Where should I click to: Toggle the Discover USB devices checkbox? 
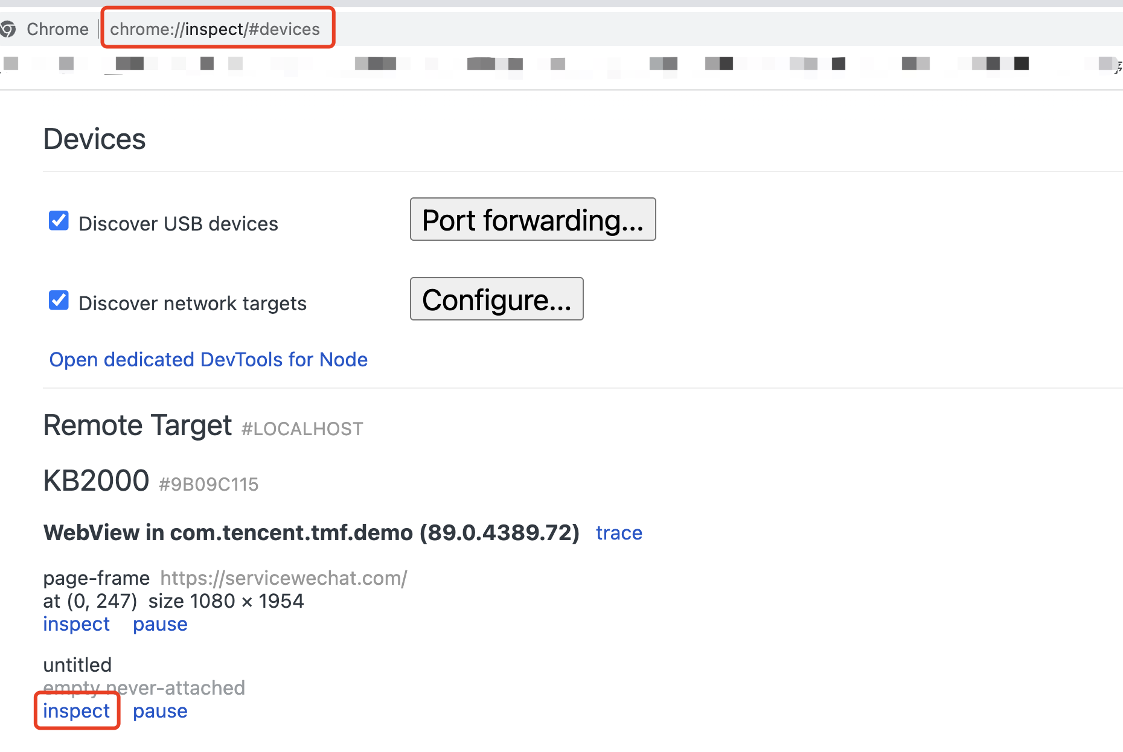click(59, 221)
